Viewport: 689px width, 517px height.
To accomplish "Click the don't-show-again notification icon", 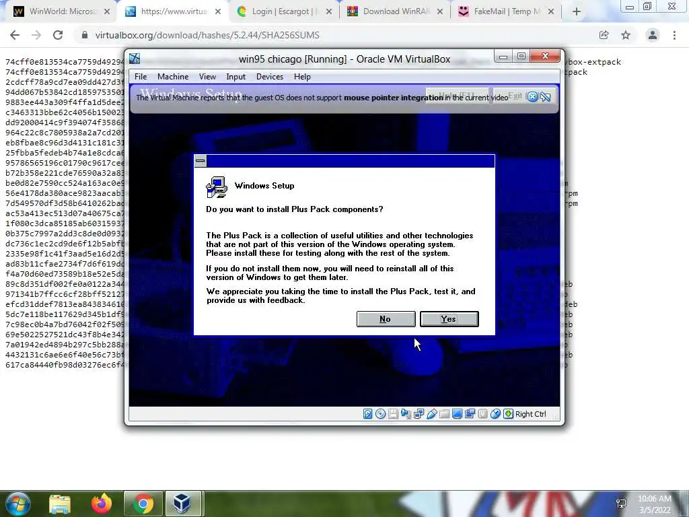I will (x=545, y=97).
